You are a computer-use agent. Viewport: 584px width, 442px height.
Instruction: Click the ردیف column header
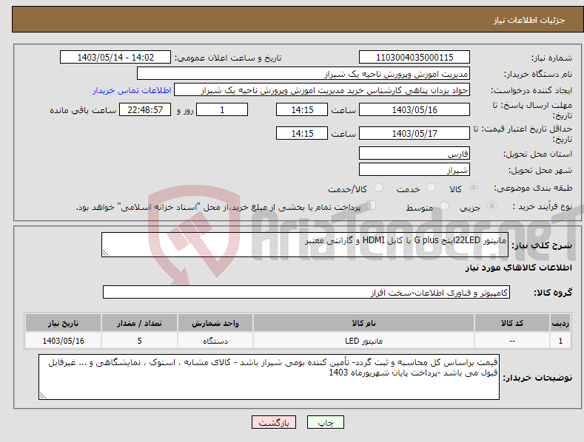point(560,323)
